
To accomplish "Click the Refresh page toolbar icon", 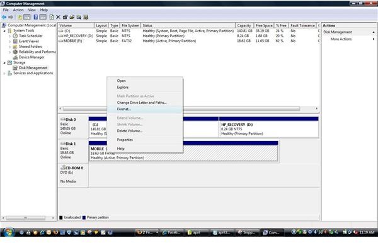I will pos(52,17).
